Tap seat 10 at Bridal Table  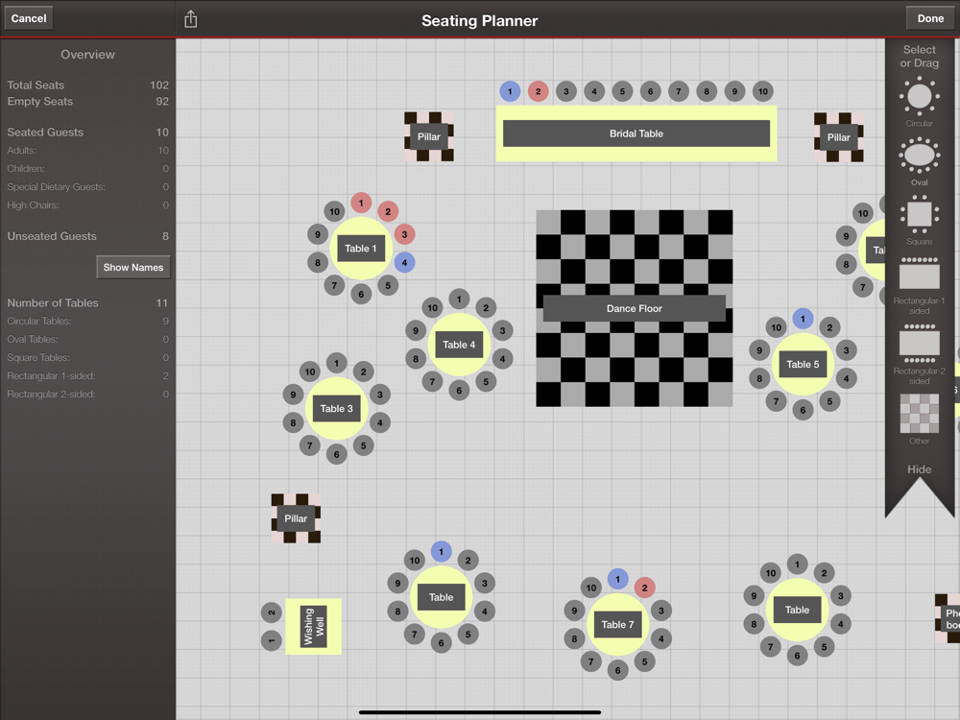[763, 92]
